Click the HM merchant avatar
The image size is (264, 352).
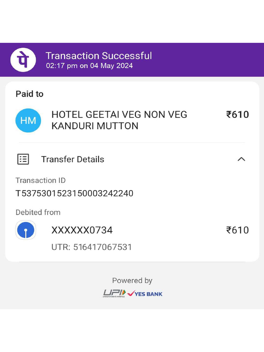[28, 120]
